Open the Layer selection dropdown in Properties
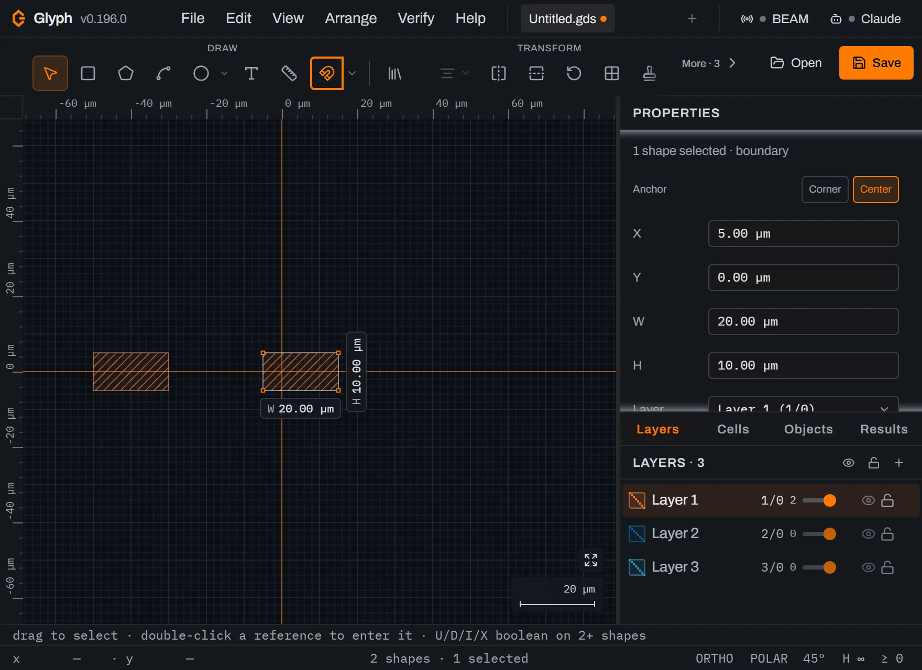This screenshot has height=670, width=922. 803,407
